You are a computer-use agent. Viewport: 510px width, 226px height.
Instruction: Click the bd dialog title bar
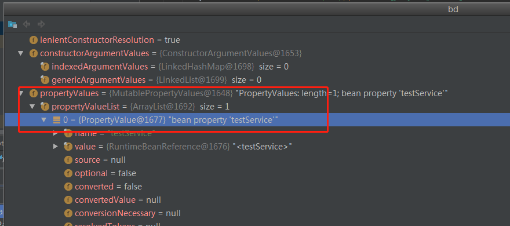click(x=257, y=9)
